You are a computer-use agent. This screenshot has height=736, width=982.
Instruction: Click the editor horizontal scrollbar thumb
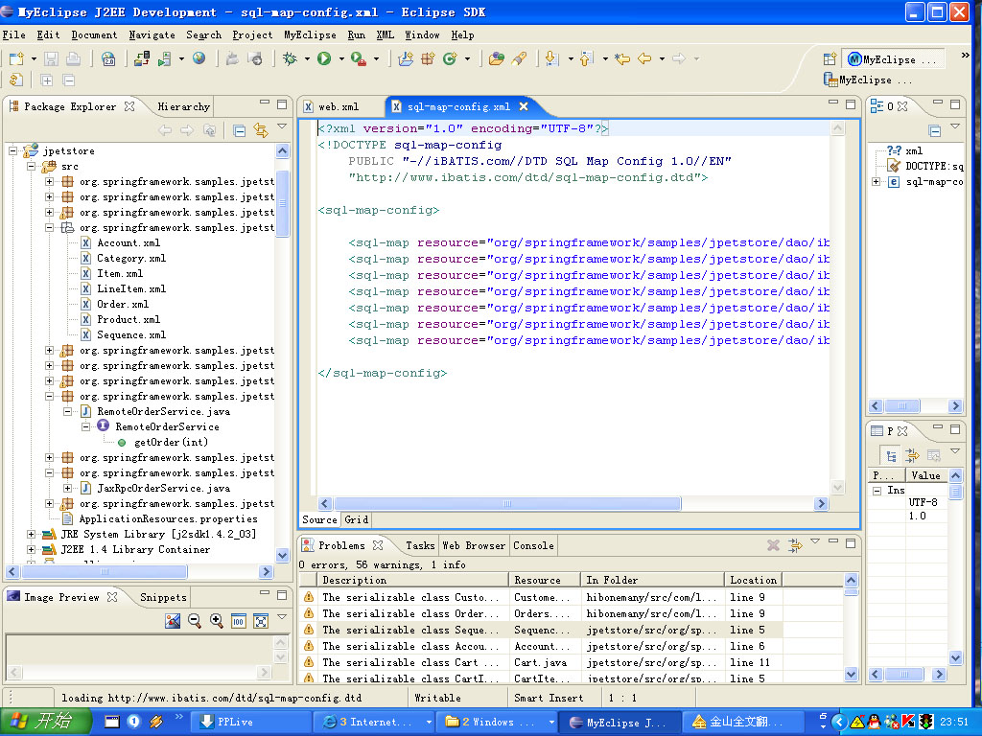coord(507,504)
